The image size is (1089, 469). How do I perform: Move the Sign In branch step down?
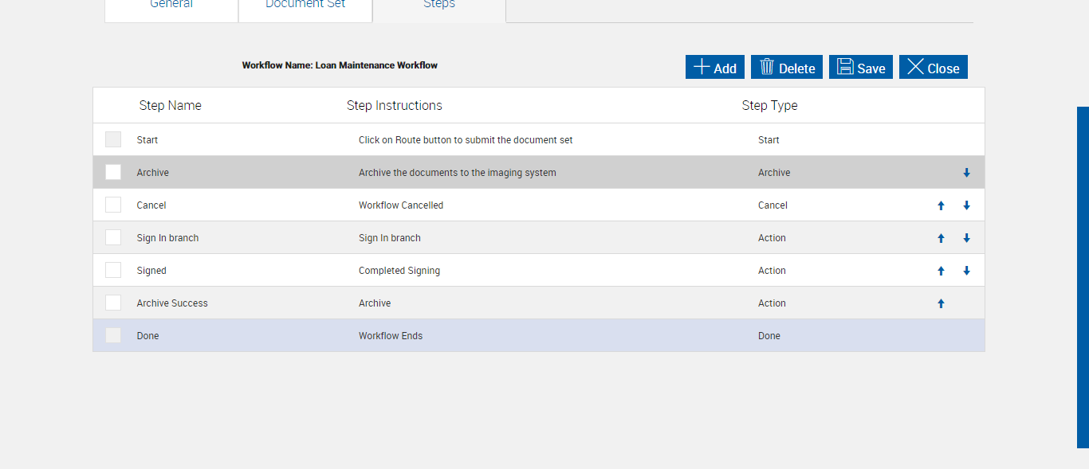(966, 238)
